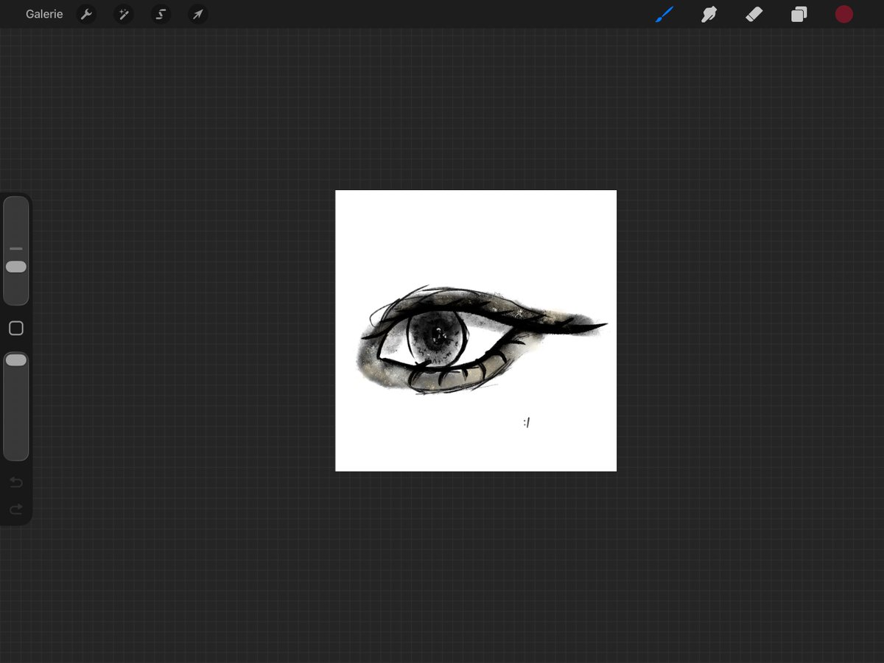Screen dimensions: 884x663
Task: Undo the last stroke
Action: click(16, 483)
